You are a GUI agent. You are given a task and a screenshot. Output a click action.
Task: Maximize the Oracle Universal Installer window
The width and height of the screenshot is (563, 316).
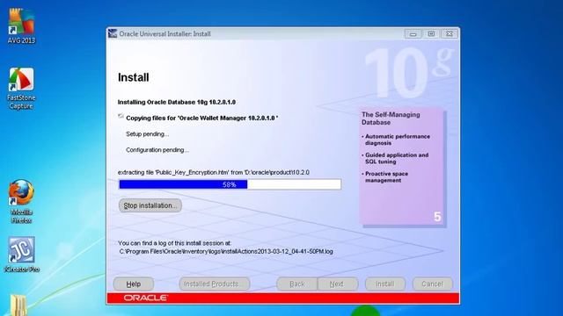tap(431, 34)
